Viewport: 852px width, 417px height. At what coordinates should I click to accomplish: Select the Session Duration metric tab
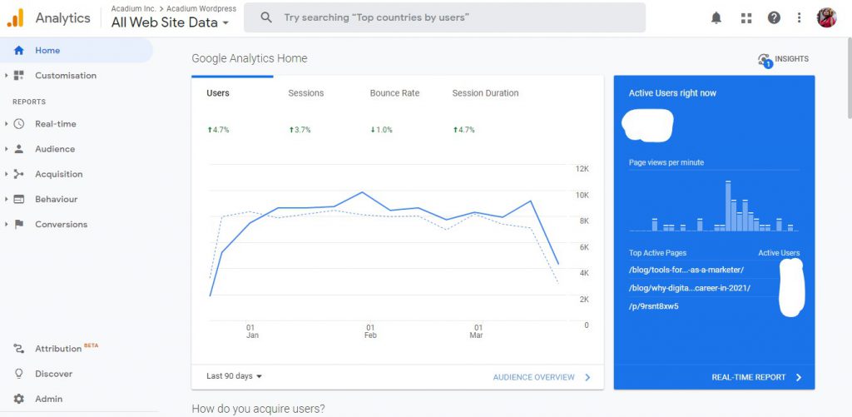pos(485,93)
